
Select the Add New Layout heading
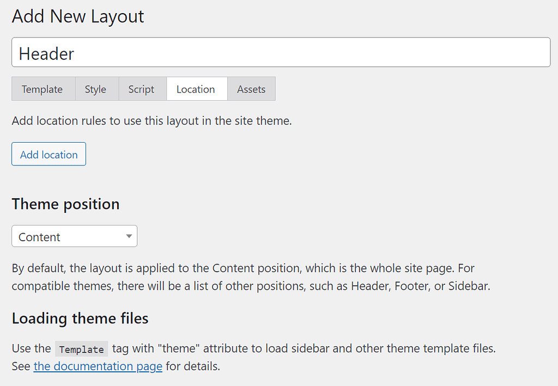point(77,16)
